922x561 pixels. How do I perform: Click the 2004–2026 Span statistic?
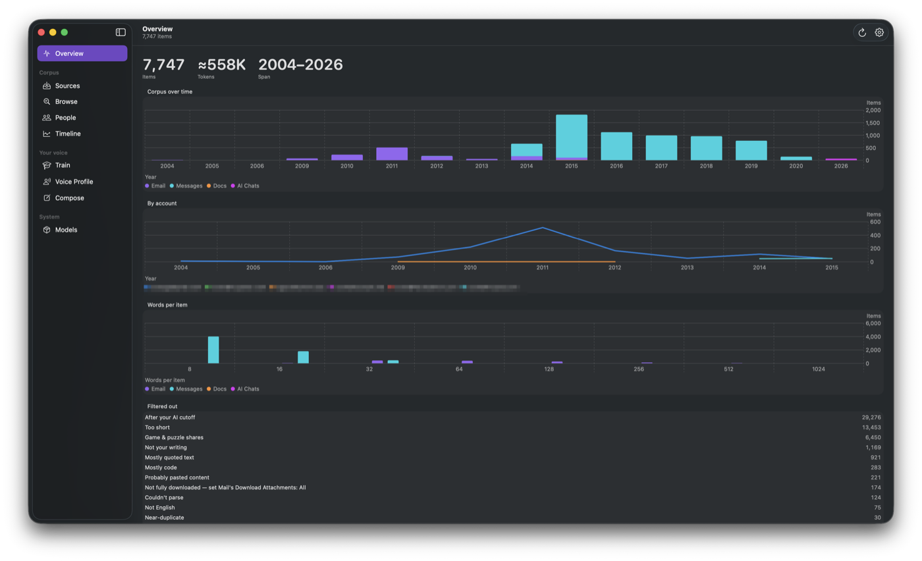click(x=300, y=68)
